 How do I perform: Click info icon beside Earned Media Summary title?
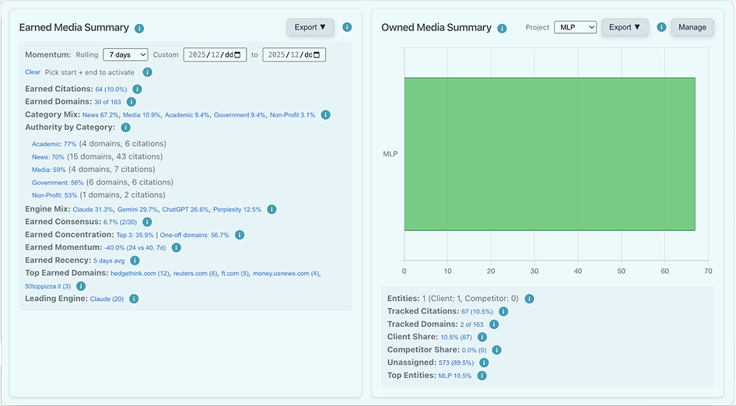point(139,28)
